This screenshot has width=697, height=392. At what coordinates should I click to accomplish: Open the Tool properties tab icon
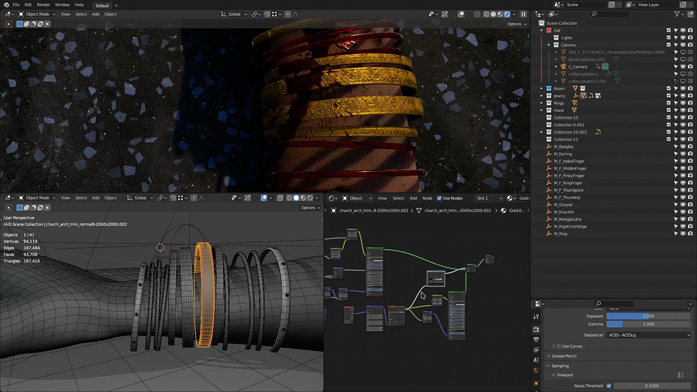pos(536,317)
